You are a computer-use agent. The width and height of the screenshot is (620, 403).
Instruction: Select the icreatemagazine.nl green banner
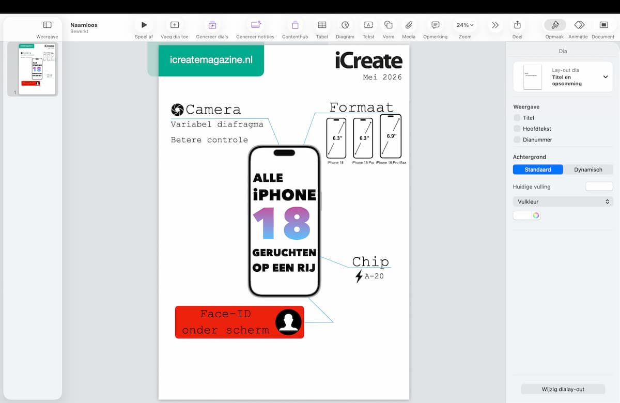[211, 60]
